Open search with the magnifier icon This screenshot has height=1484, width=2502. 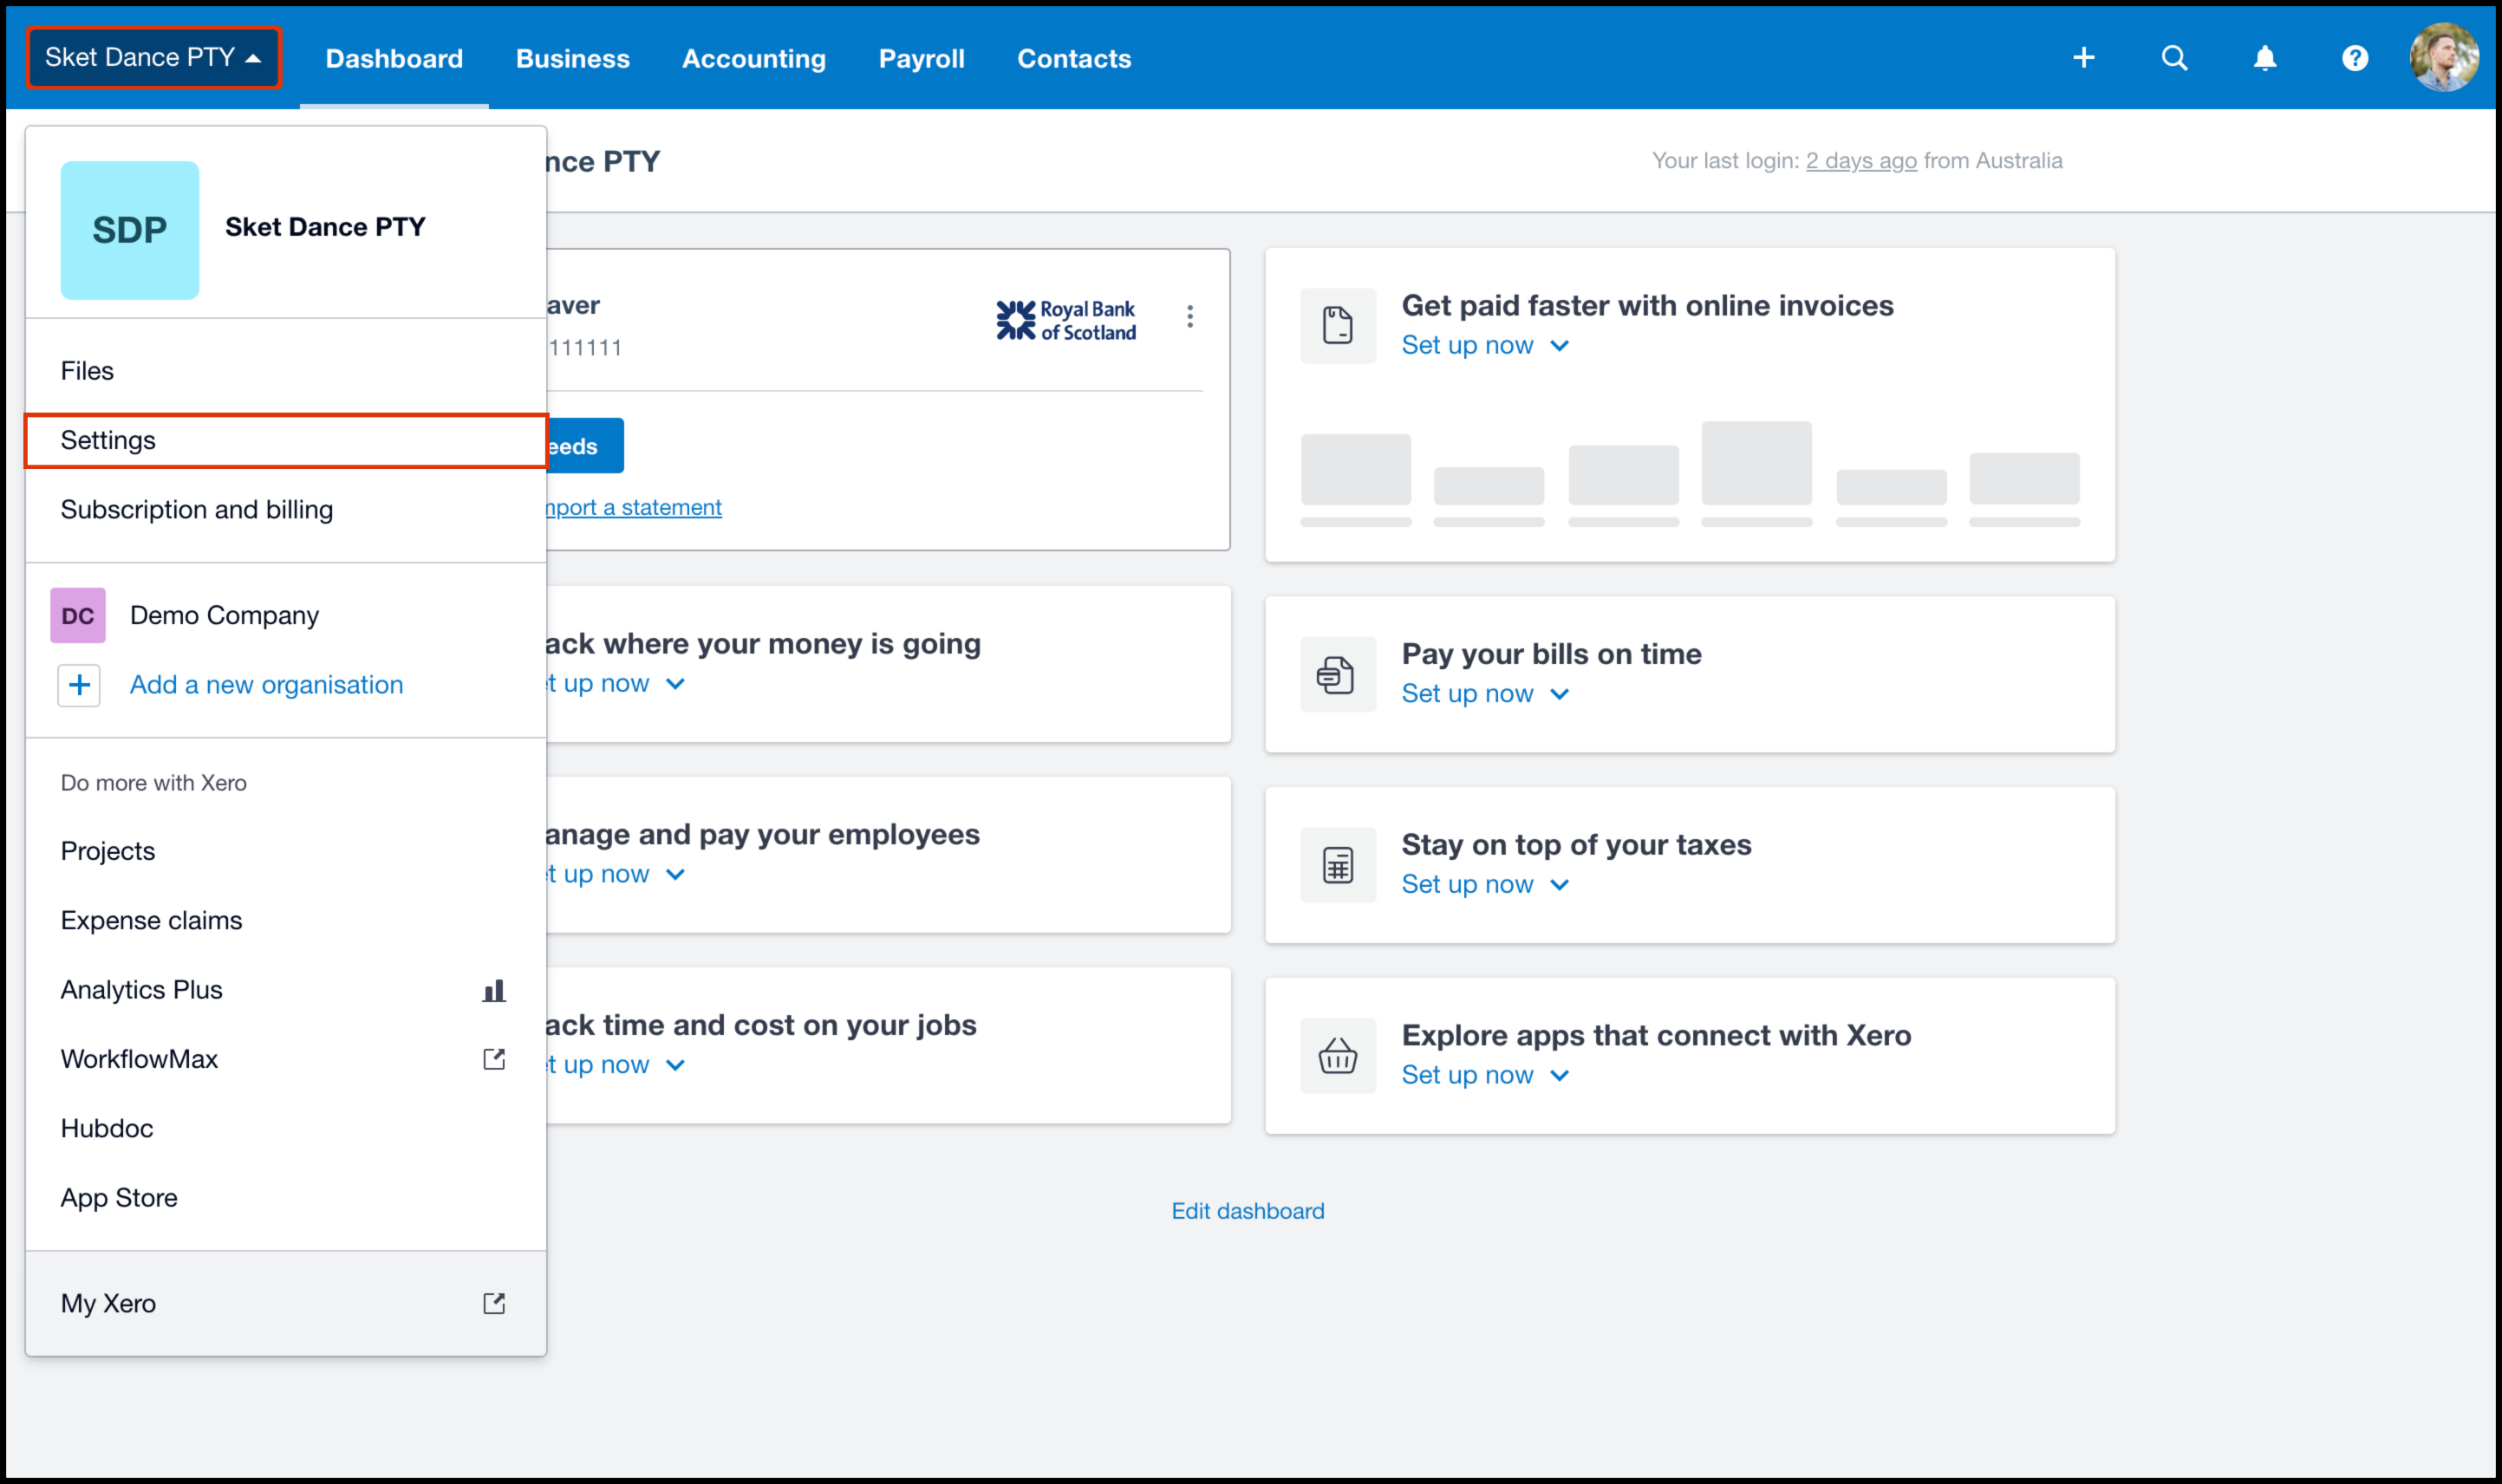click(x=2174, y=58)
